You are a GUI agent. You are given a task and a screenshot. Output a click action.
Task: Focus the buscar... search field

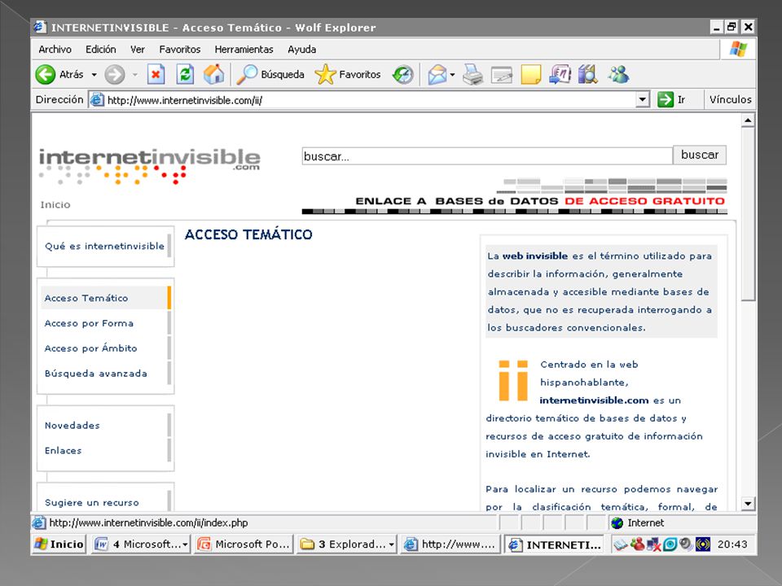coord(487,156)
